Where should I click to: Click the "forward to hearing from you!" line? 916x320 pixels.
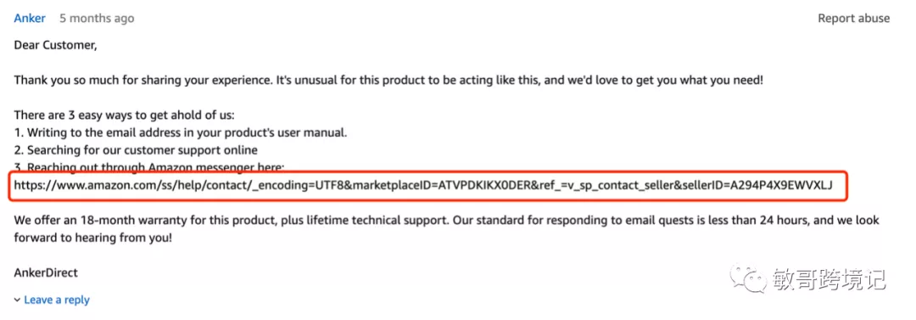[93, 239]
